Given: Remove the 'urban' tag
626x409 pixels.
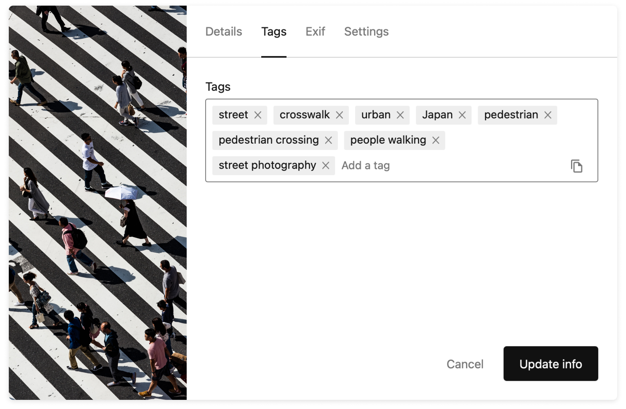Looking at the screenshot, I should click(x=400, y=115).
